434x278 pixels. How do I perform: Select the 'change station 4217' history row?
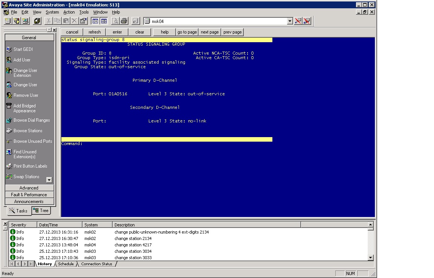click(189, 245)
